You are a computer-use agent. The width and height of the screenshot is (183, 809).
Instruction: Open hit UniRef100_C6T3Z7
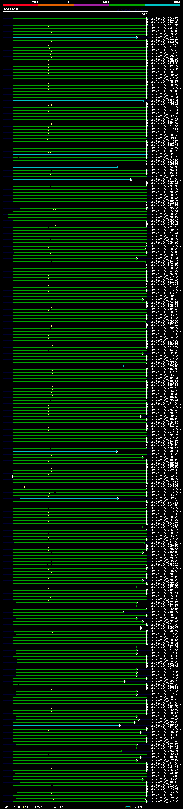pyautogui.click(x=164, y=40)
